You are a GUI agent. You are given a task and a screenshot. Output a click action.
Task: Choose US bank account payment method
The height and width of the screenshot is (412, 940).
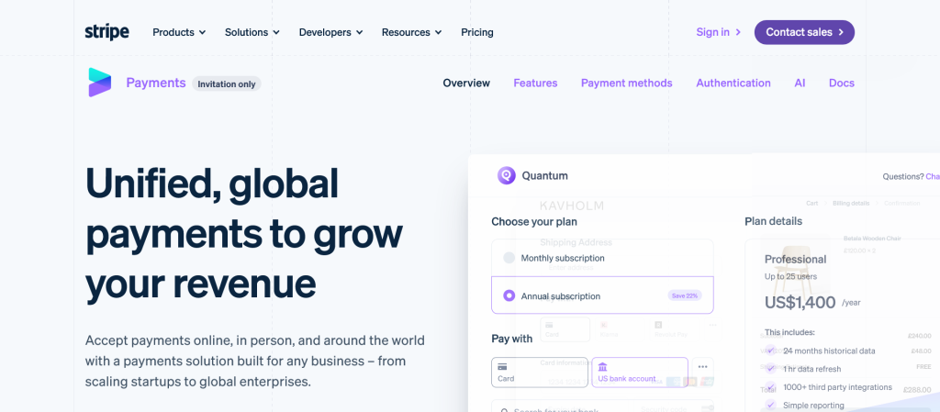[639, 372]
